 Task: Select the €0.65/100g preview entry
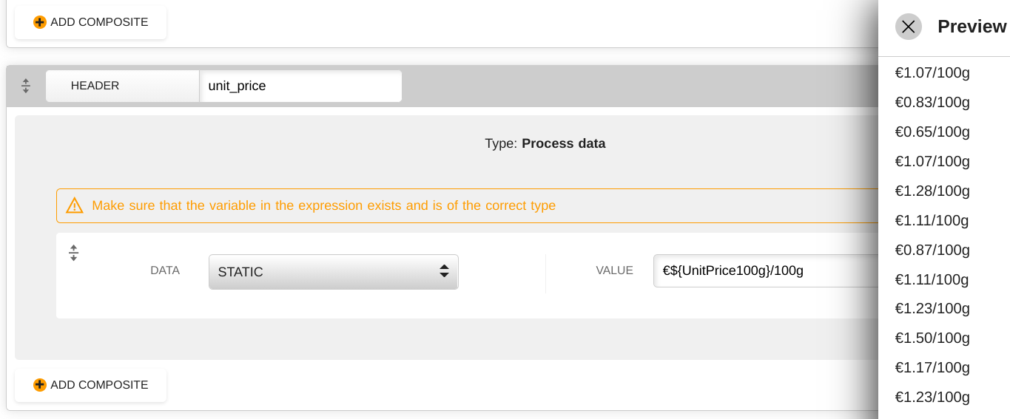[932, 132]
